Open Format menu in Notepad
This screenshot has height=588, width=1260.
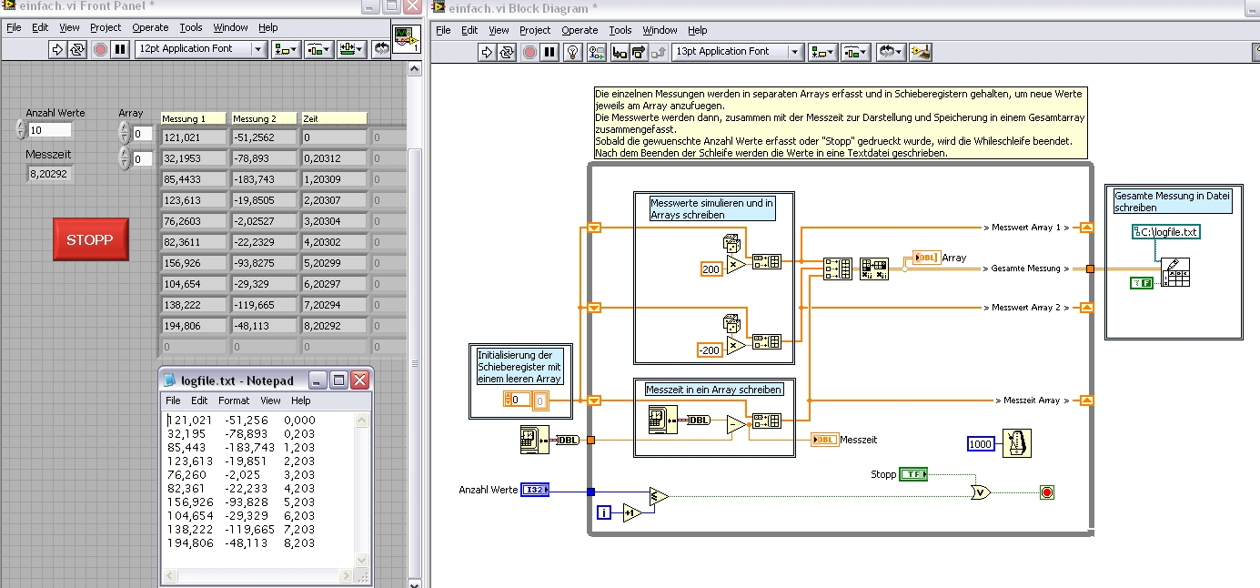point(233,400)
